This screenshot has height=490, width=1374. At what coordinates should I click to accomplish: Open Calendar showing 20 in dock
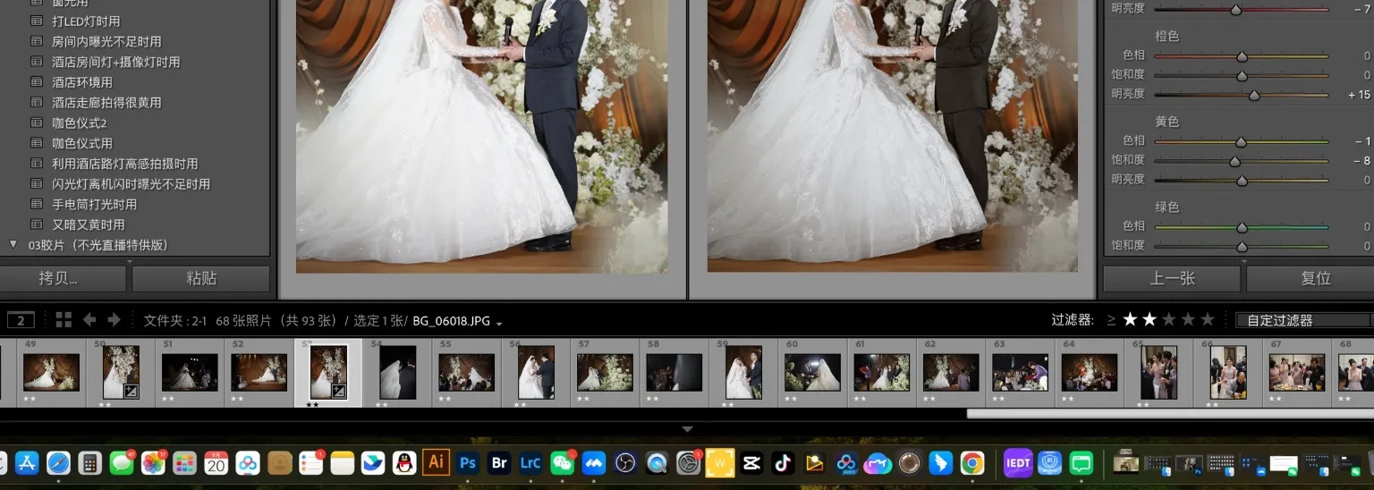[x=216, y=462]
